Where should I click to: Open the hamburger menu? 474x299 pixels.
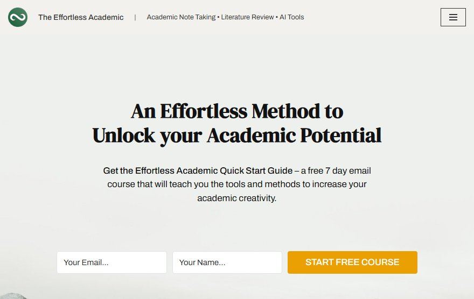point(453,17)
